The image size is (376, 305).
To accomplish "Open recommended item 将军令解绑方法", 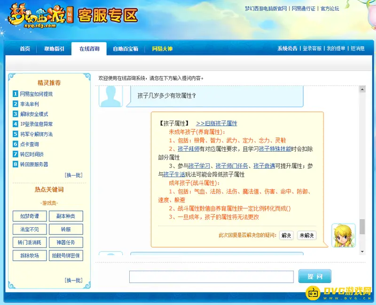I will (x=37, y=134).
